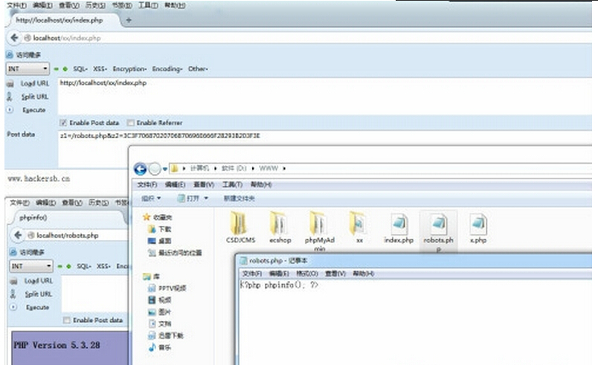598x365 pixels.
Task: Open the 格式(O) menu in Notepad
Action: 303,274
